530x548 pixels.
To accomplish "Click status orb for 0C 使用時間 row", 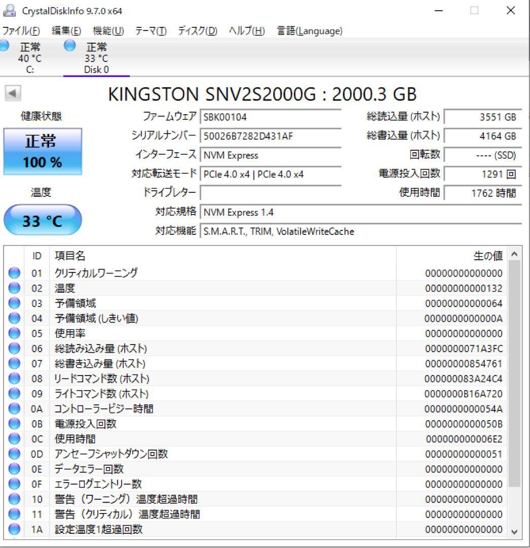I will 14,438.
